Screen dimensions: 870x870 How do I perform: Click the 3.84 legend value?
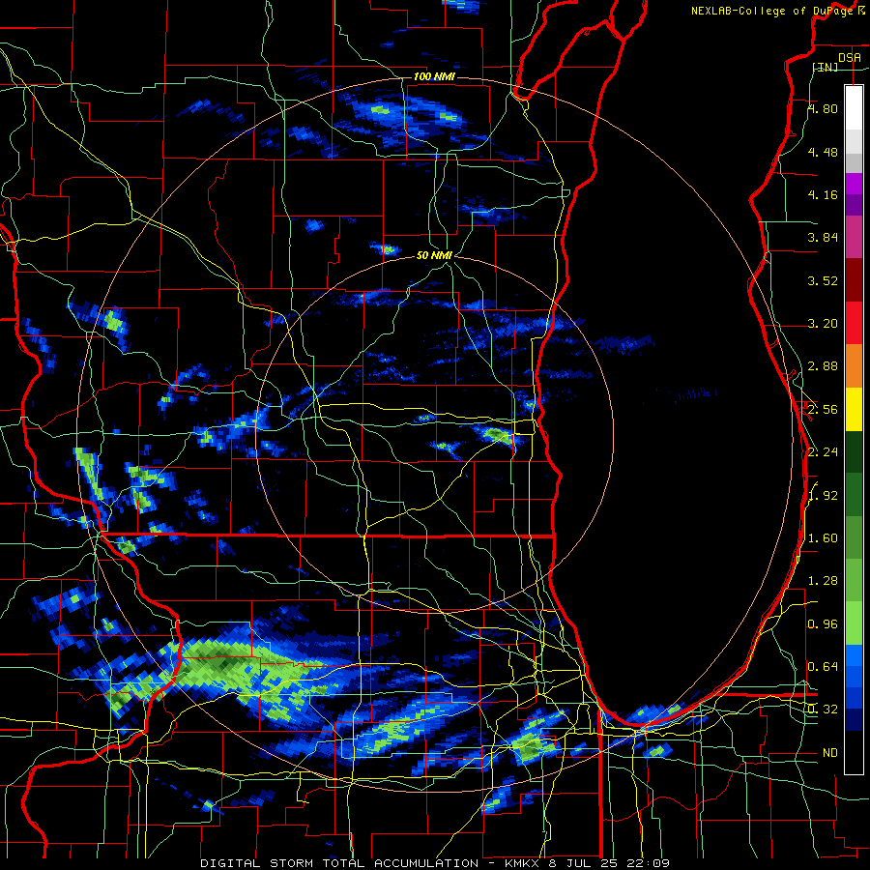click(823, 238)
